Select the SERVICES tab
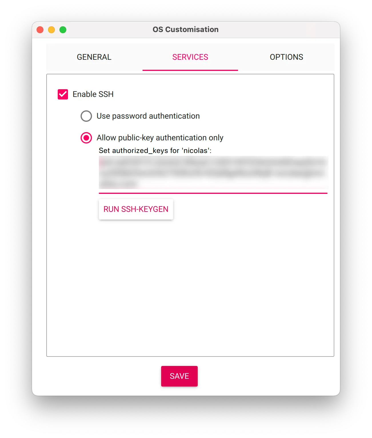 coord(190,57)
